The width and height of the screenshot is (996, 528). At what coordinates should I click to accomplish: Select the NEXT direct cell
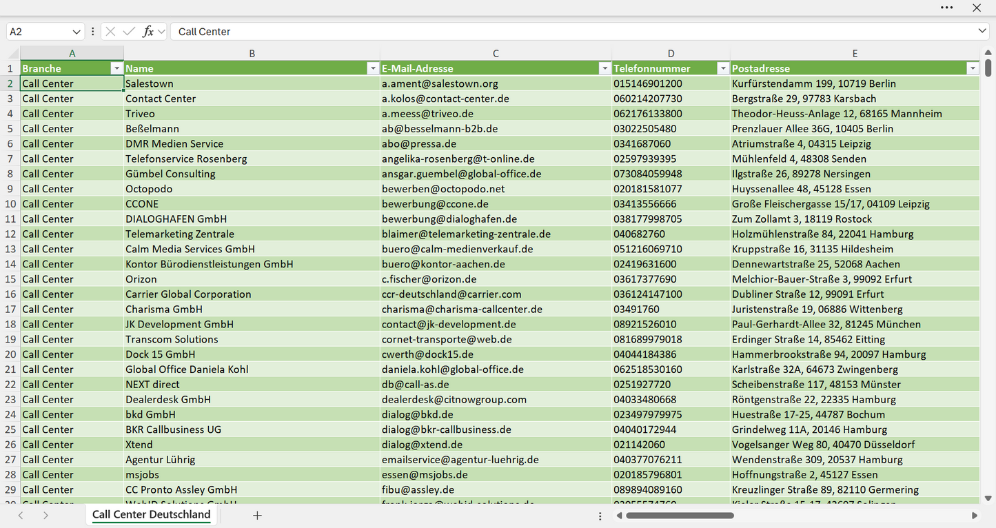point(252,385)
